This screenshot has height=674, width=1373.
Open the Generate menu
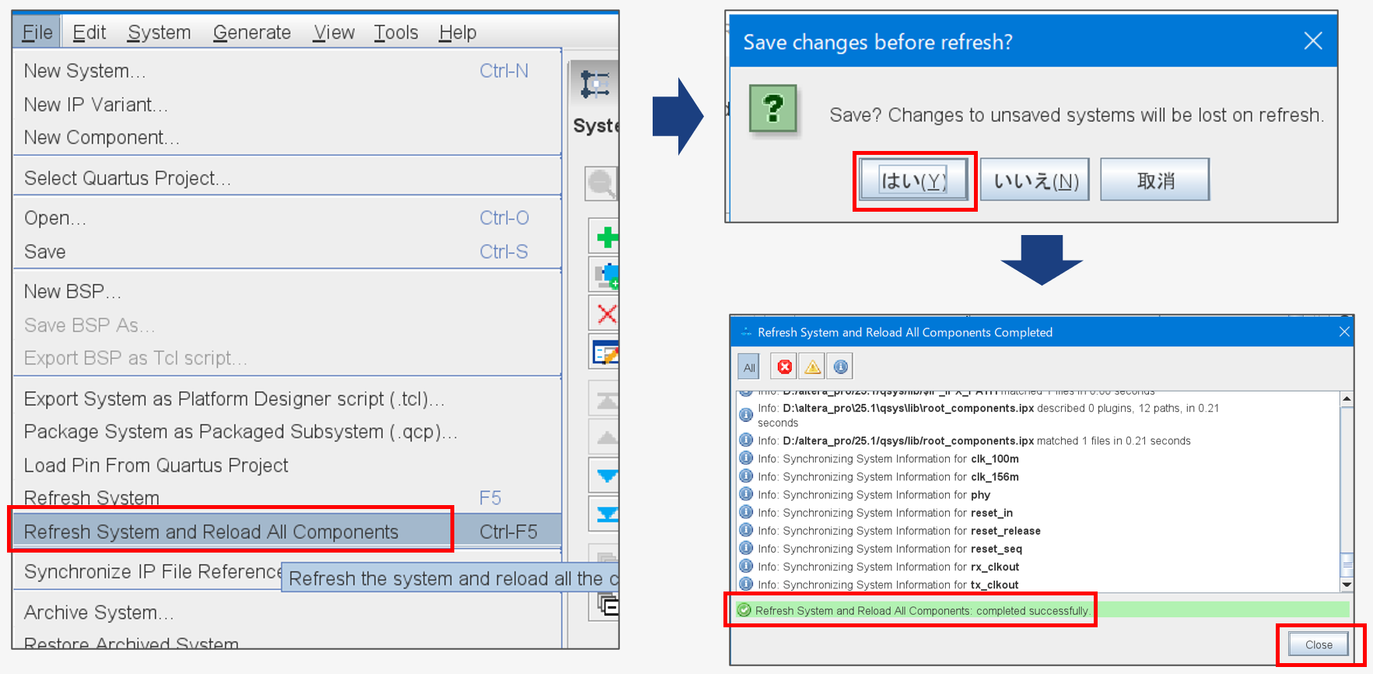coord(251,33)
